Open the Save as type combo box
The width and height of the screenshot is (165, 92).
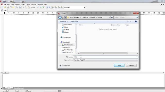(x=105, y=60)
